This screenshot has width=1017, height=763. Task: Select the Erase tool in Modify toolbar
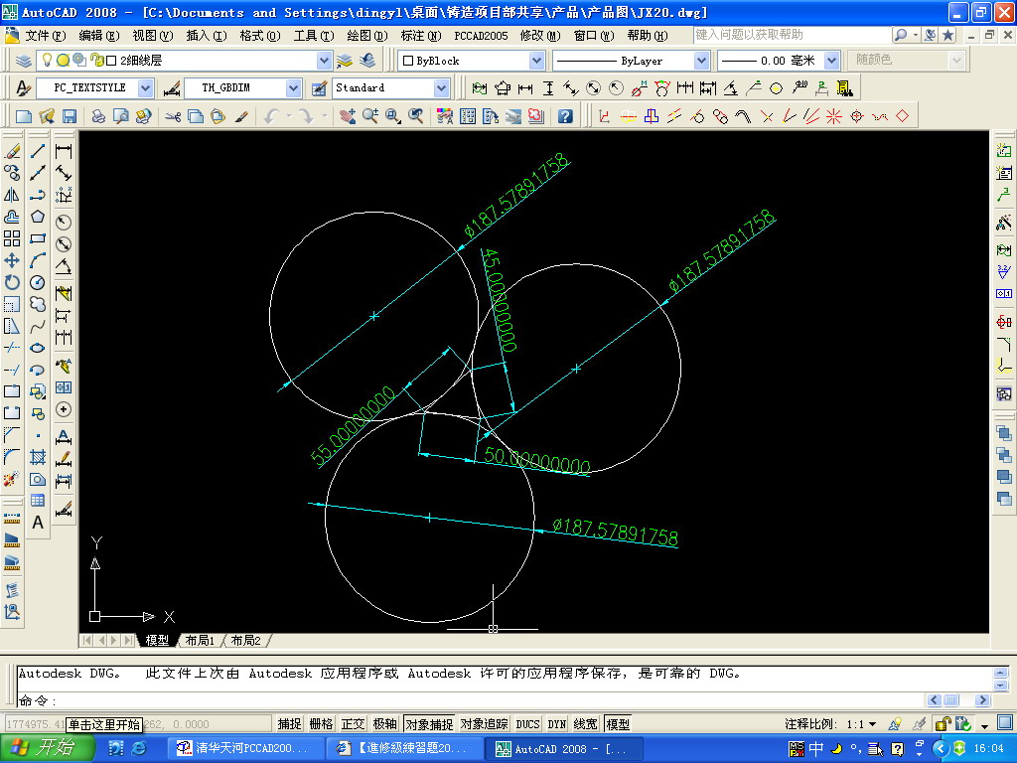click(x=12, y=152)
